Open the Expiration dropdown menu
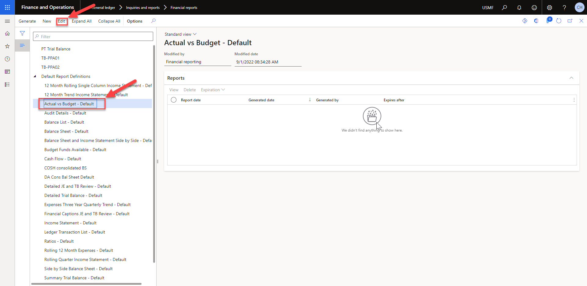Screen dimensions: 587x286 click(x=213, y=90)
